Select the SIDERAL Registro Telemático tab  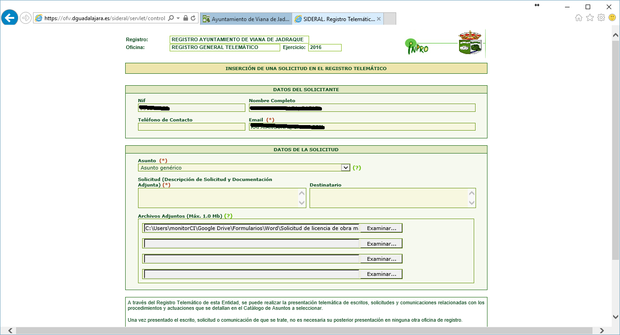(x=335, y=19)
